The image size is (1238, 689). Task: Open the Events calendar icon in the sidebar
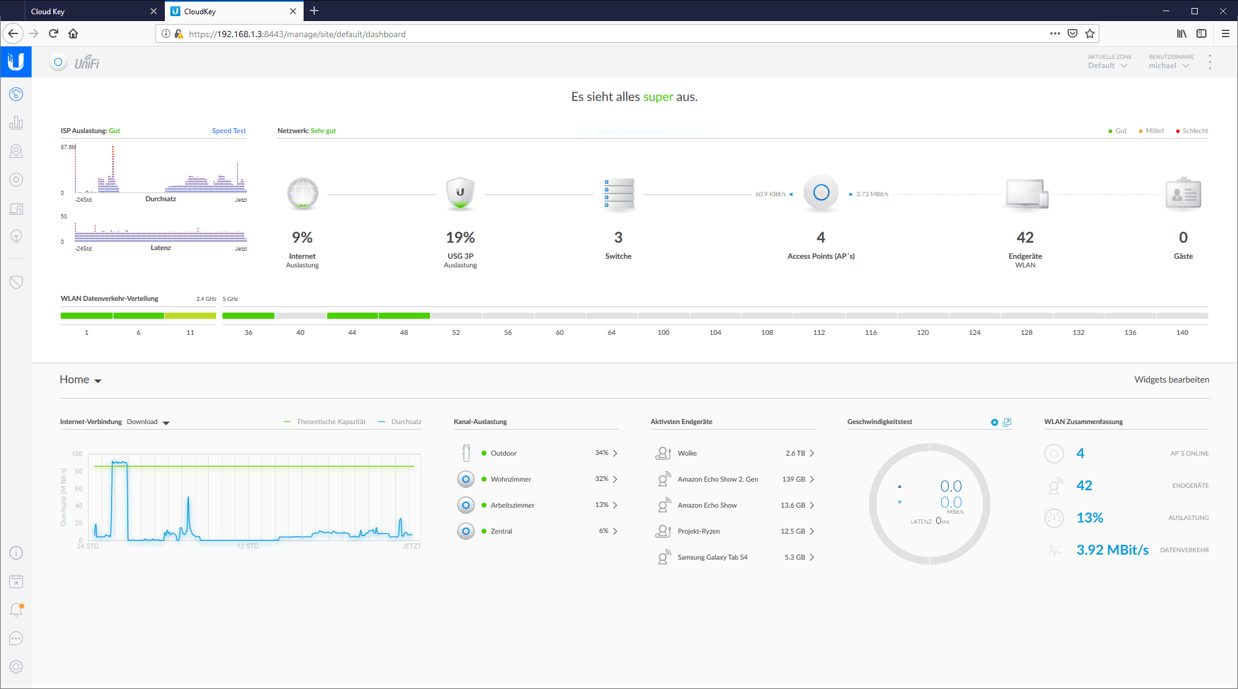tap(16, 581)
